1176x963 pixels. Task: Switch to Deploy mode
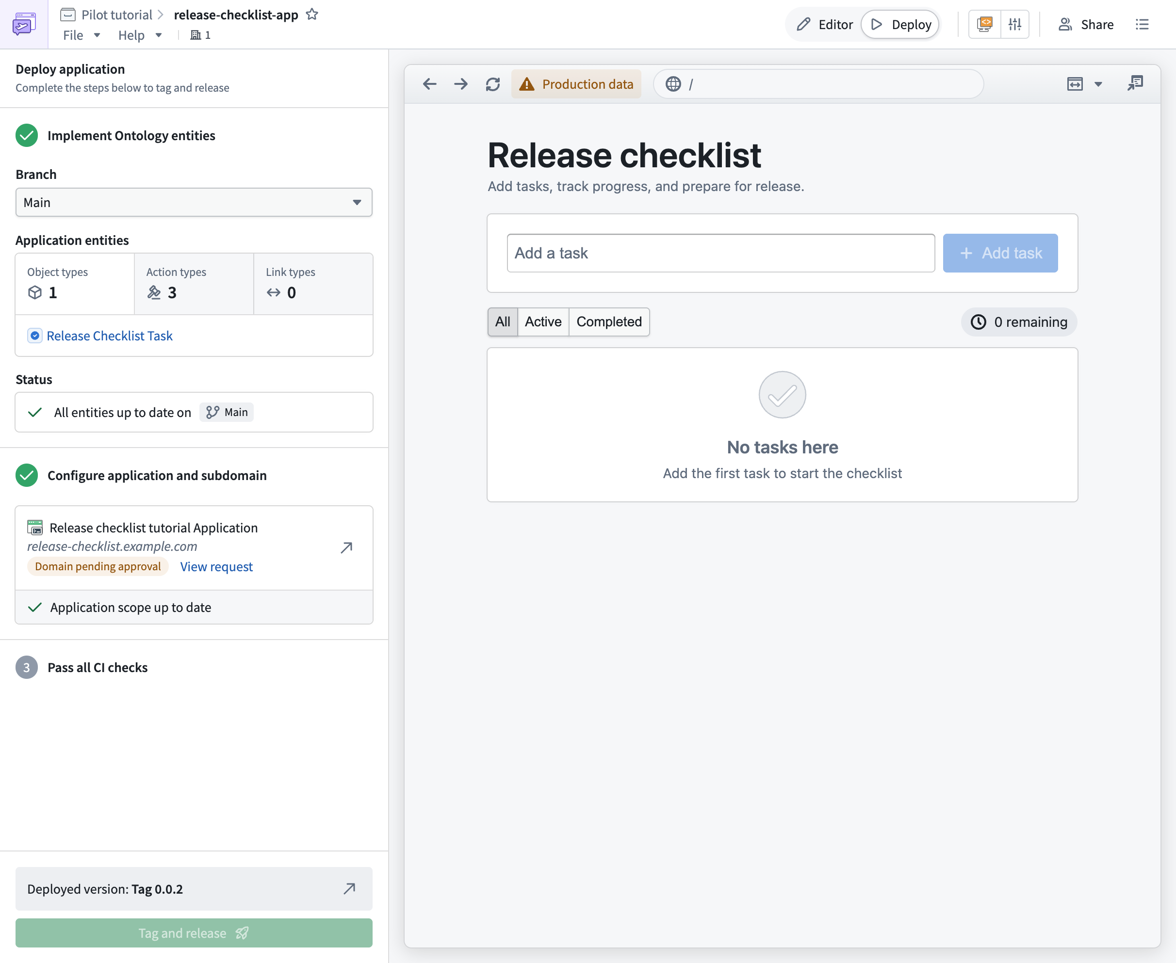pyautogui.click(x=900, y=24)
